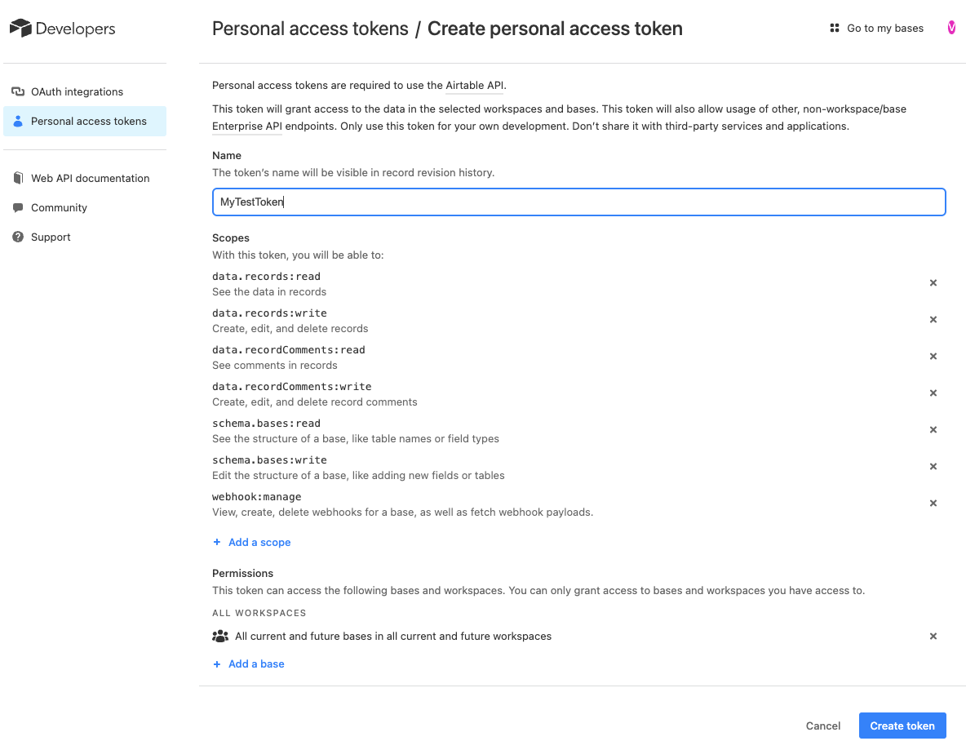The image size is (966, 750).
Task: Remove the data.records:write scope
Action: (933, 320)
